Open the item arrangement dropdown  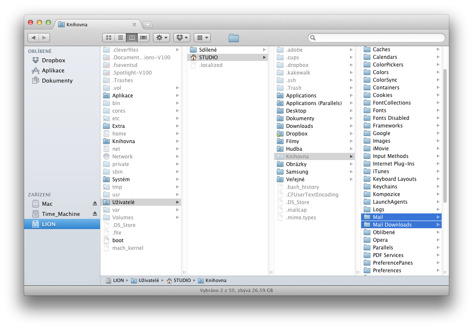[x=202, y=38]
